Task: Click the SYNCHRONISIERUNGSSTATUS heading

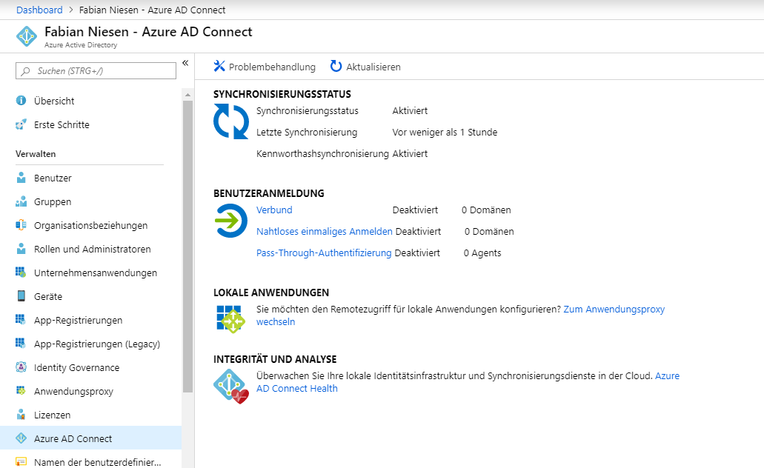Action: [x=282, y=94]
